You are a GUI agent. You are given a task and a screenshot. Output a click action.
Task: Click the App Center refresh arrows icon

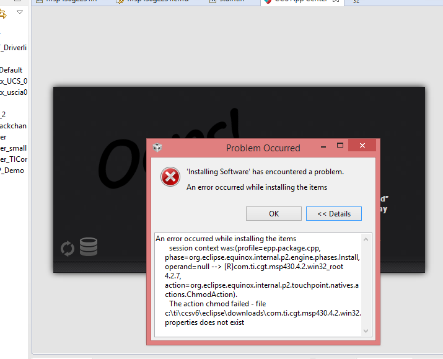coord(68,249)
